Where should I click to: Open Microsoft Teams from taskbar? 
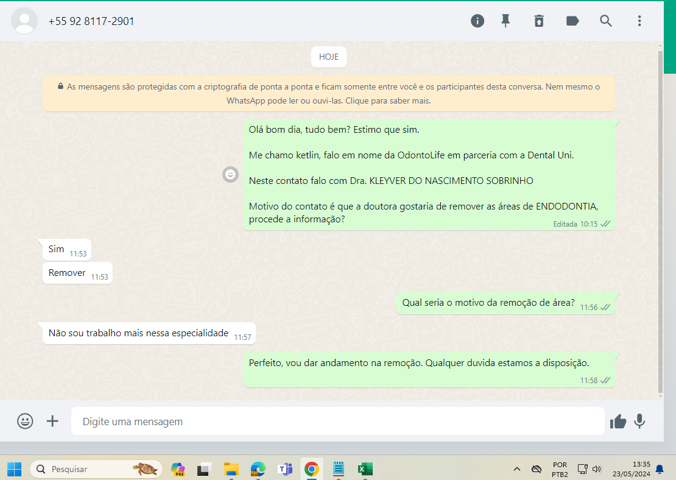(284, 469)
